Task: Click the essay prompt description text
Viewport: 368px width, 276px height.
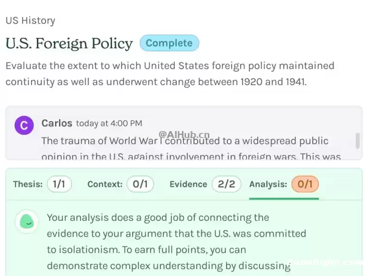Action: pos(169,73)
